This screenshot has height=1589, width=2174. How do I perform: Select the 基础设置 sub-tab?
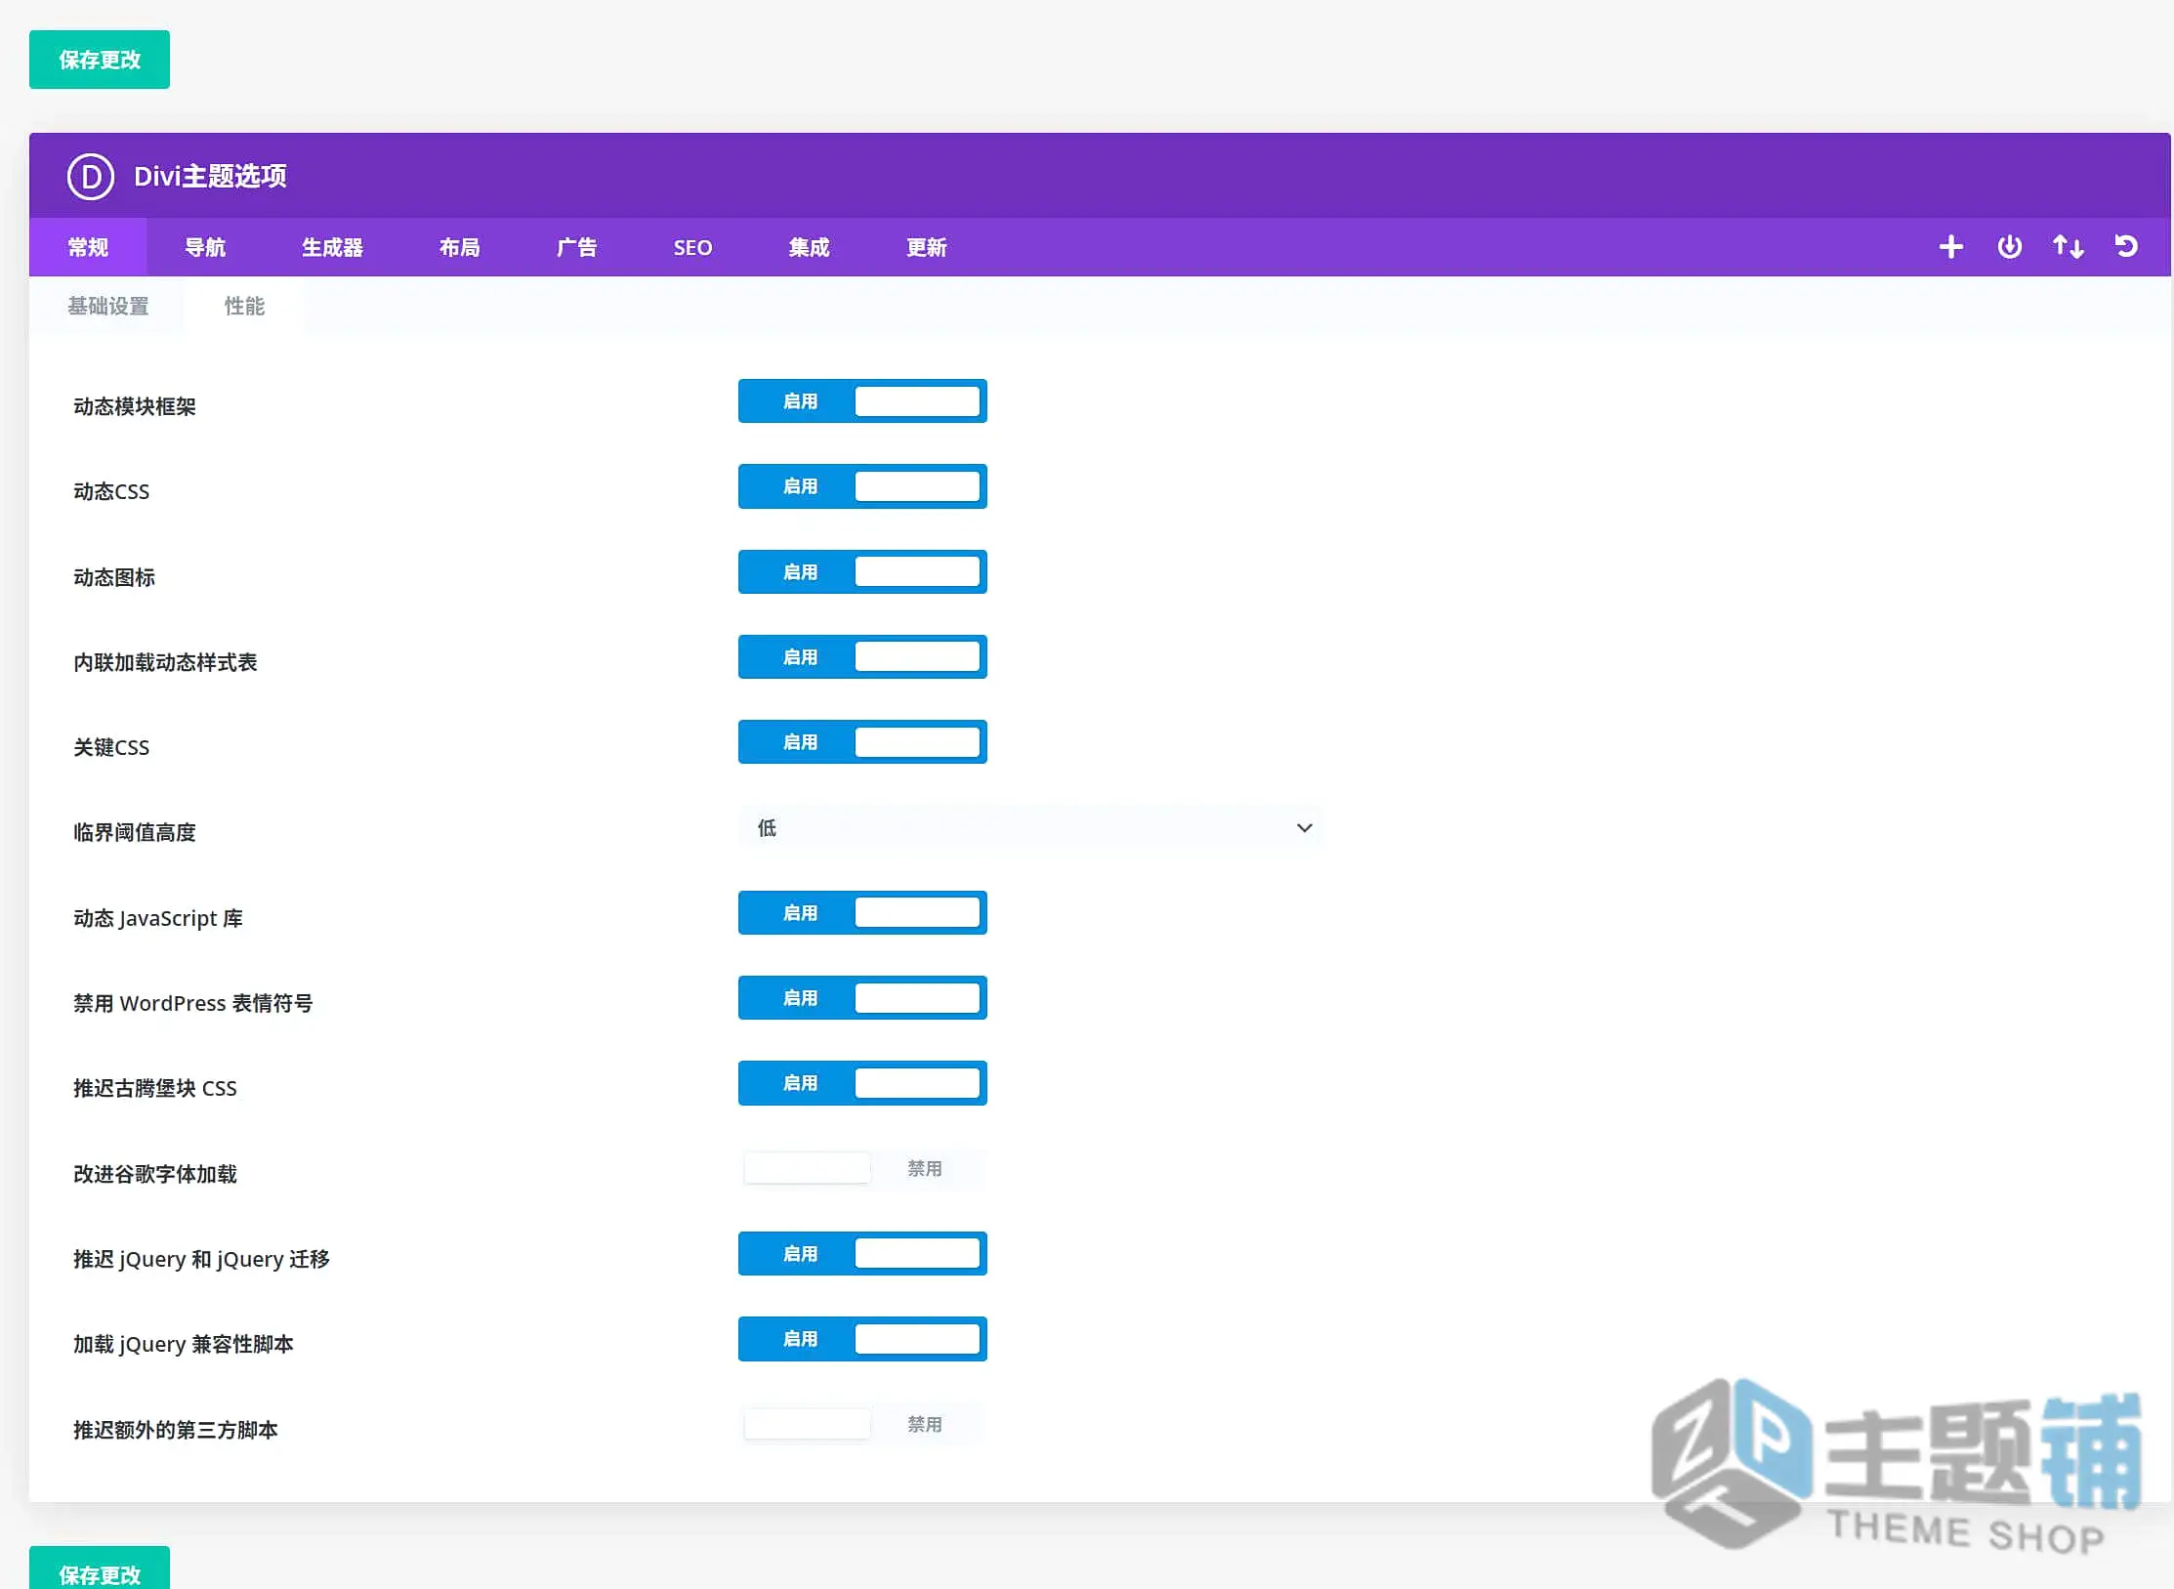[x=107, y=307]
